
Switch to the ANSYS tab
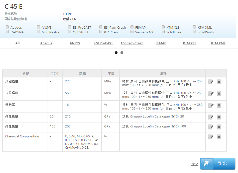75,43
